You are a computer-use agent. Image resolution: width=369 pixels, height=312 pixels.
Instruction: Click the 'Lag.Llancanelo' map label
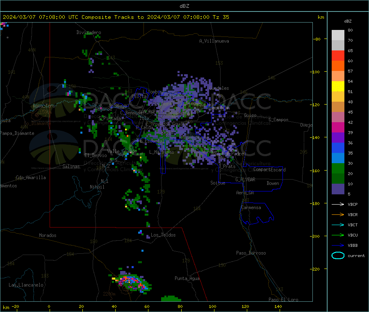click(26, 285)
